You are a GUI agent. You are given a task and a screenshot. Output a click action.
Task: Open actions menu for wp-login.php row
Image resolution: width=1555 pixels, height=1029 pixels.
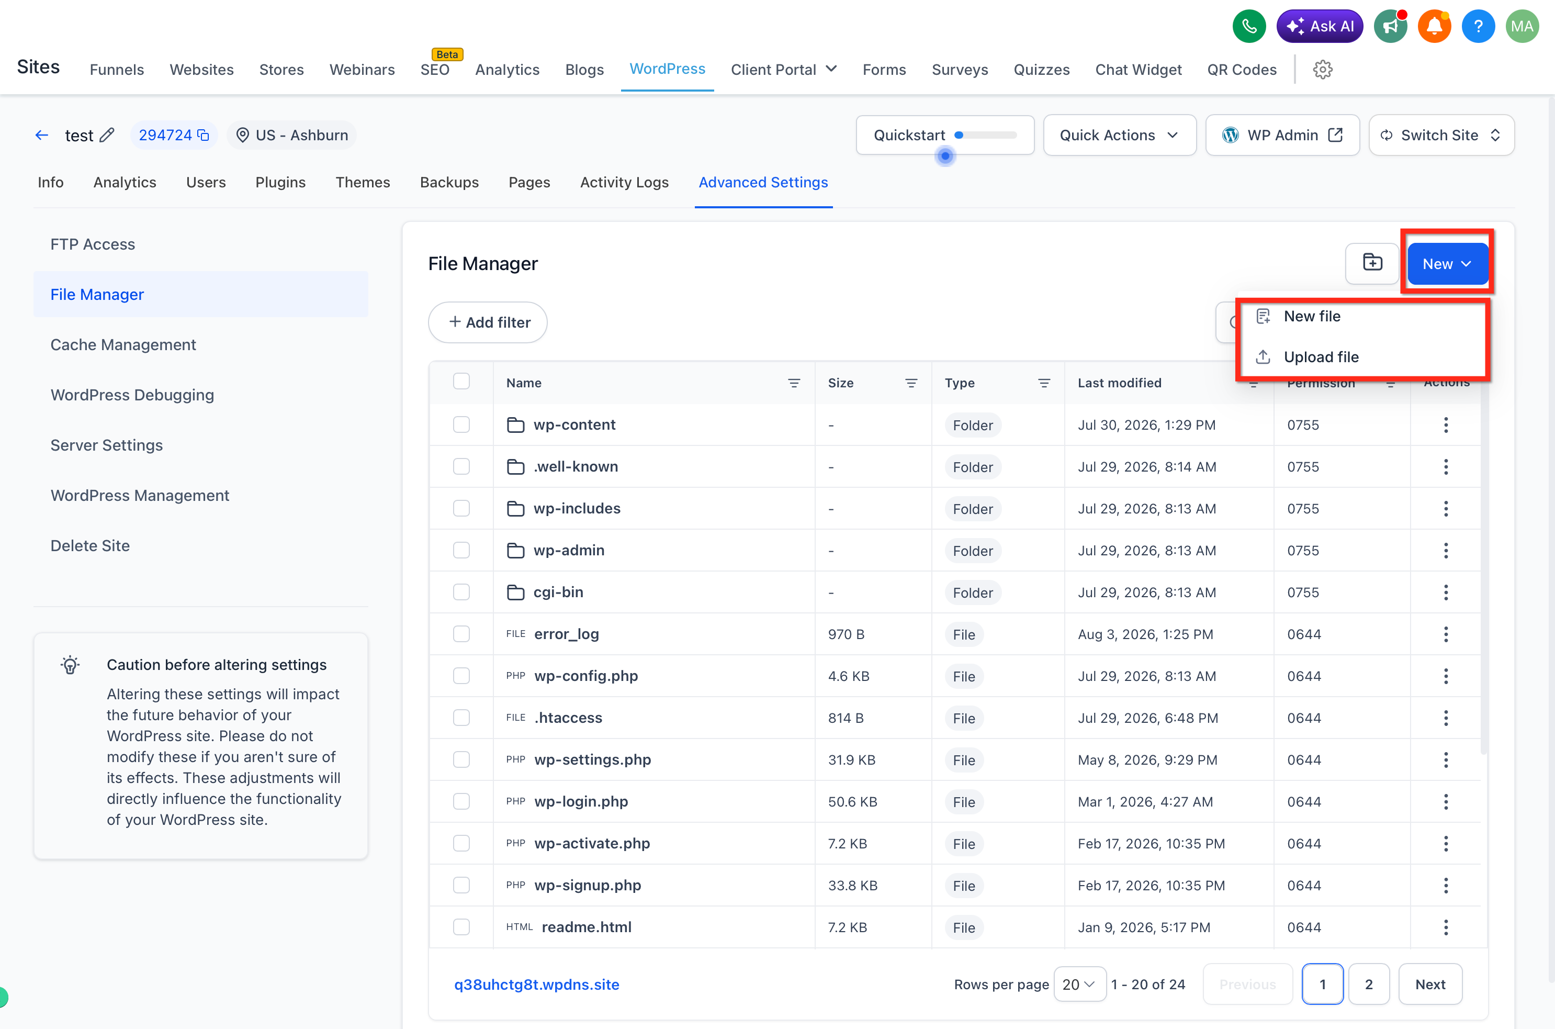1446,802
